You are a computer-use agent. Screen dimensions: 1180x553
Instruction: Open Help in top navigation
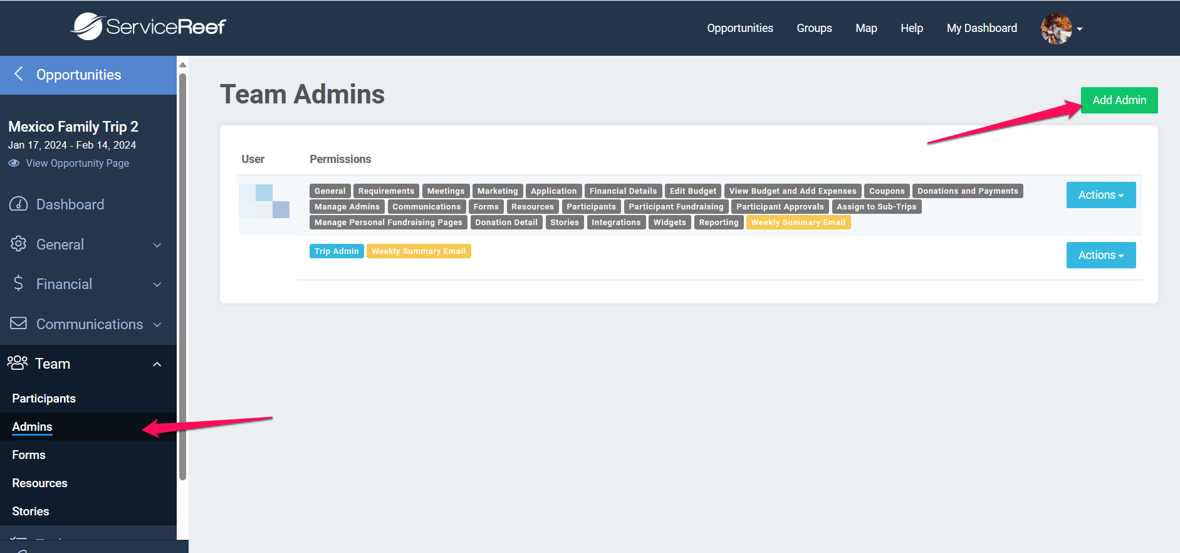point(912,28)
